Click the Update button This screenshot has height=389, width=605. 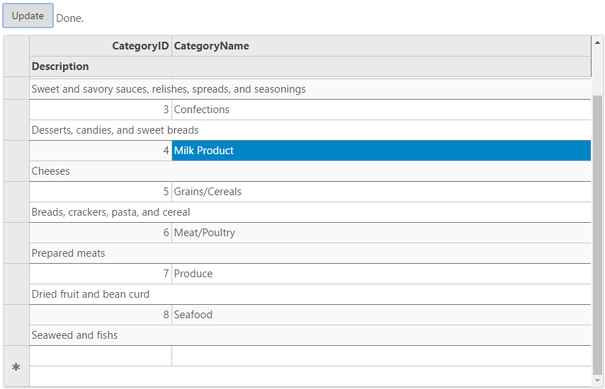click(x=28, y=16)
